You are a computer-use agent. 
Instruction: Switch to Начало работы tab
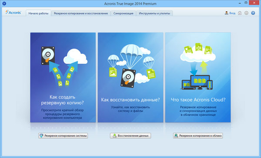38,13
